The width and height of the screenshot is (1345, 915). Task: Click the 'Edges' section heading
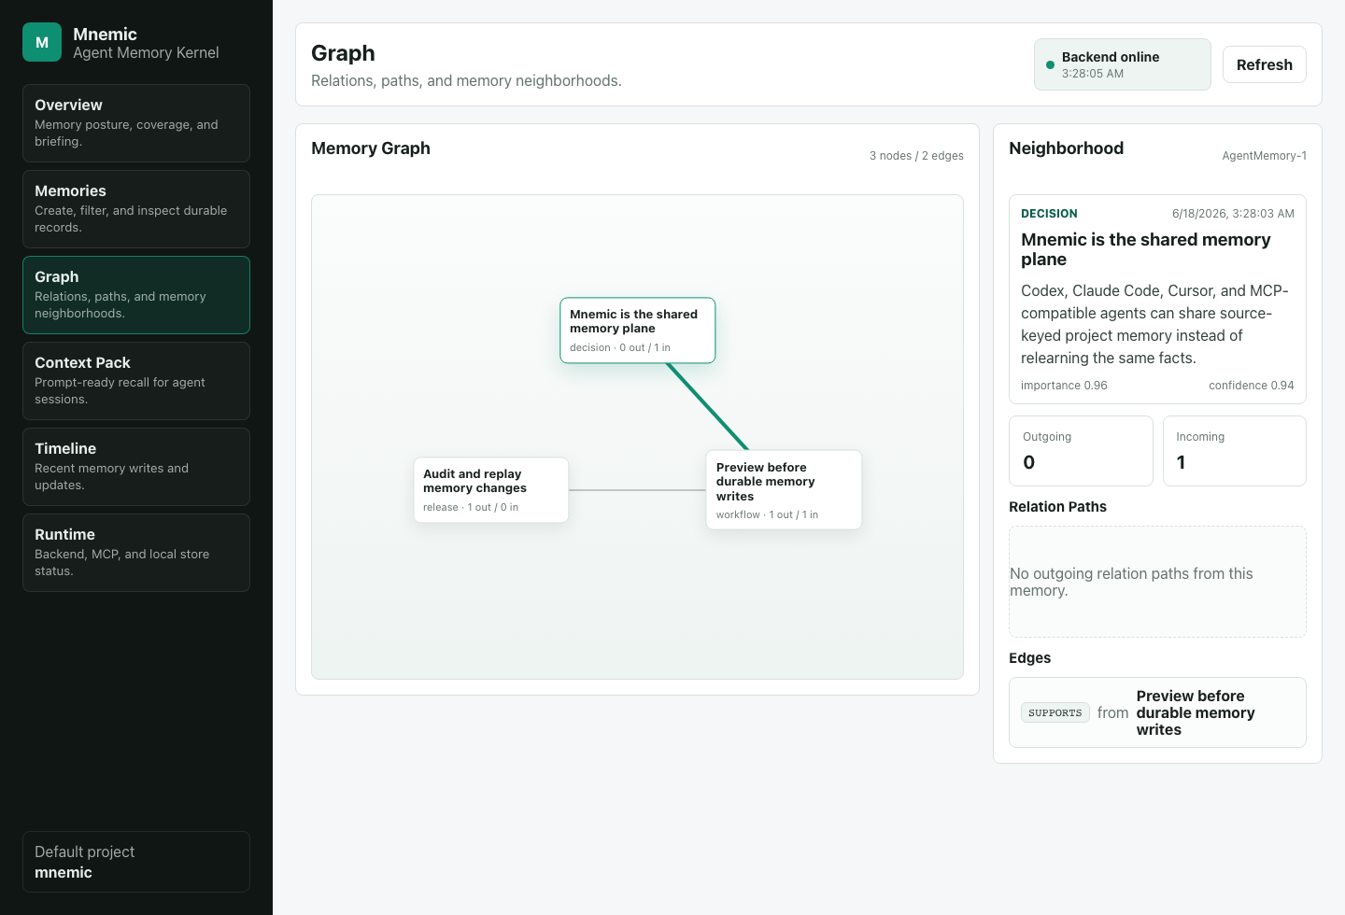tap(1029, 658)
